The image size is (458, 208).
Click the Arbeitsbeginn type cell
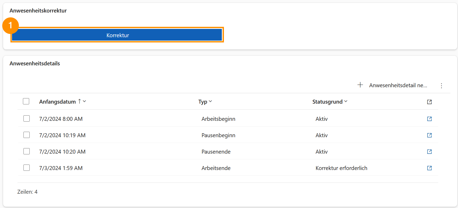(x=218, y=119)
